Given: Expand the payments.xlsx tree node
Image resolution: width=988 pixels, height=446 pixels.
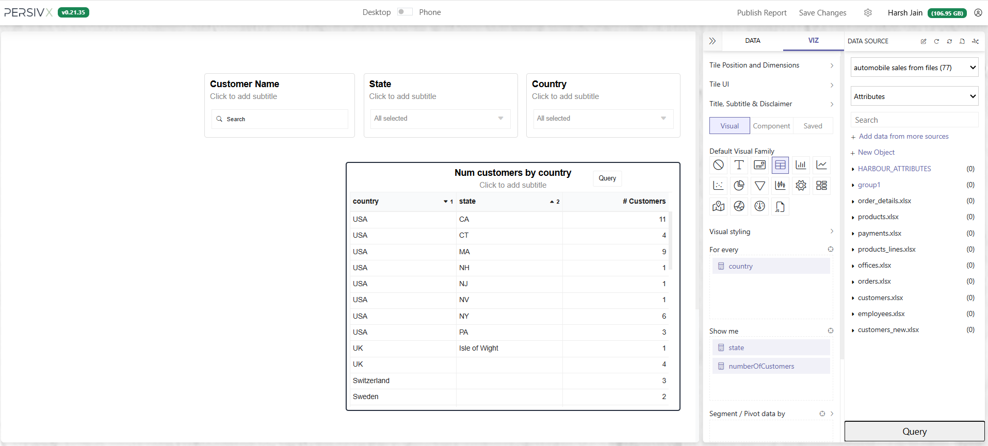Looking at the screenshot, I should tap(853, 234).
